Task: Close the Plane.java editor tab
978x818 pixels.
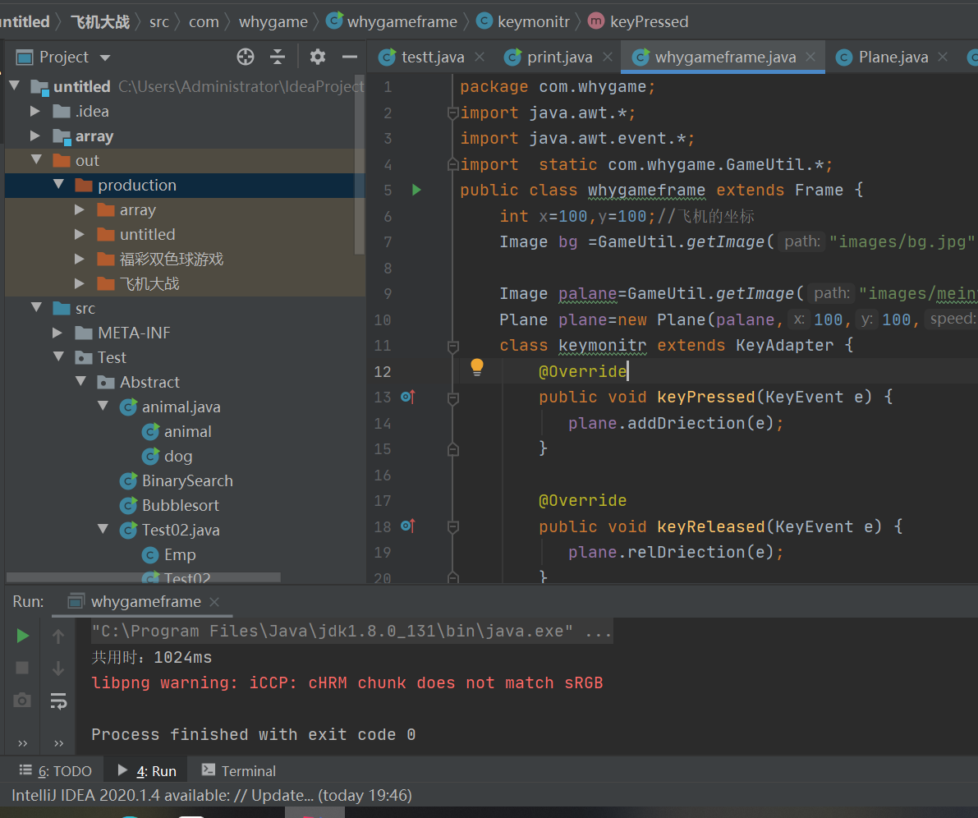Action: tap(943, 57)
